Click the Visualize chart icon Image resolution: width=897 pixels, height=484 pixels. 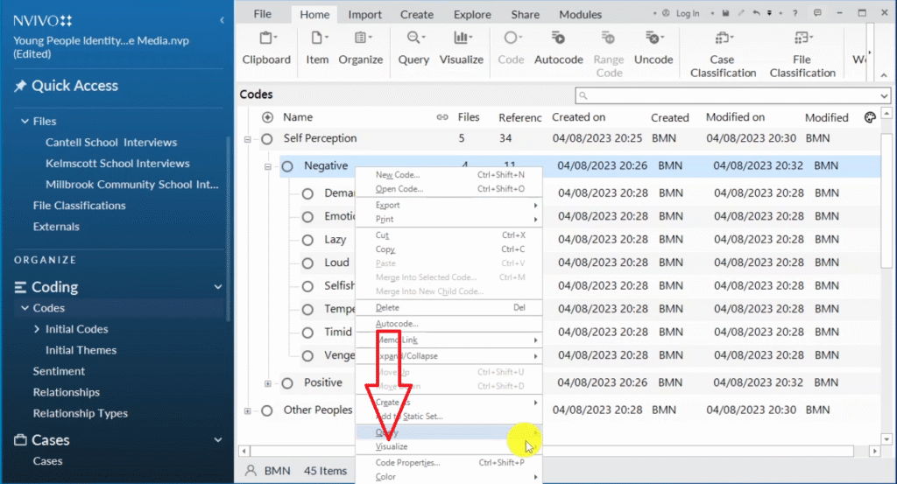coord(461,39)
